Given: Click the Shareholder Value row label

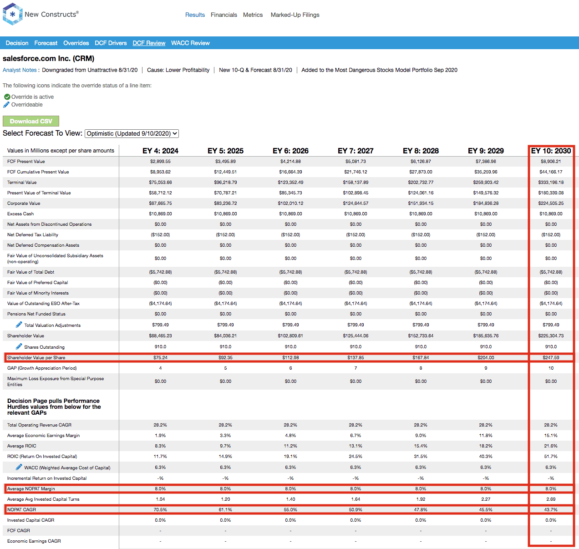Looking at the screenshot, I should [26, 336].
